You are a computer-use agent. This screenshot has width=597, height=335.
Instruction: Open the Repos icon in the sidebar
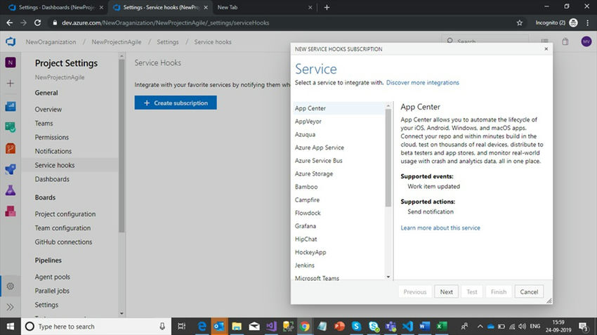11,148
